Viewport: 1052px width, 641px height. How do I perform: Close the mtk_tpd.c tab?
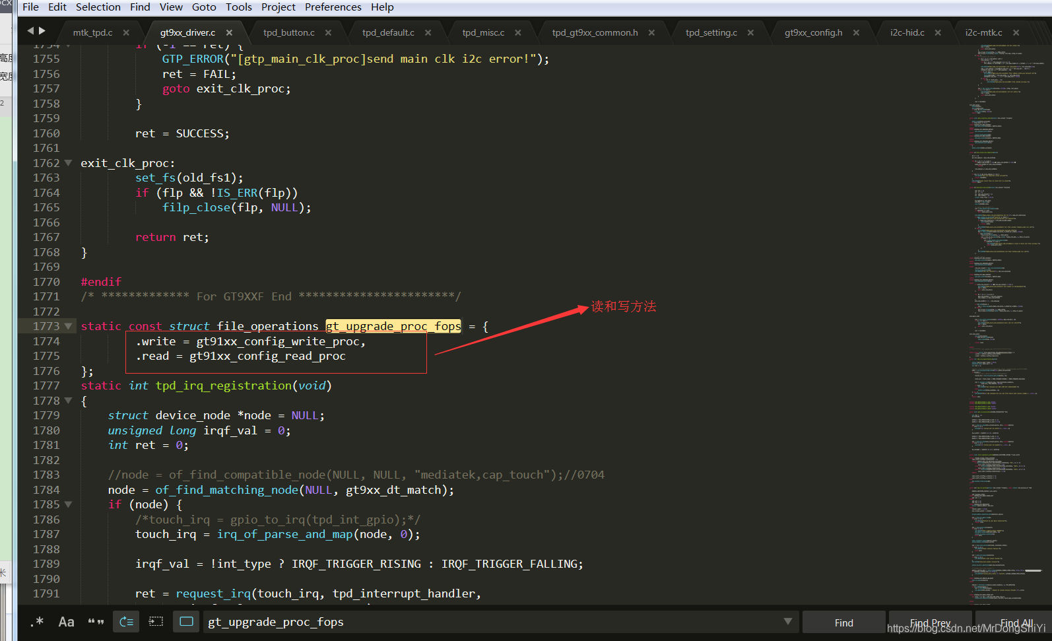coord(126,32)
